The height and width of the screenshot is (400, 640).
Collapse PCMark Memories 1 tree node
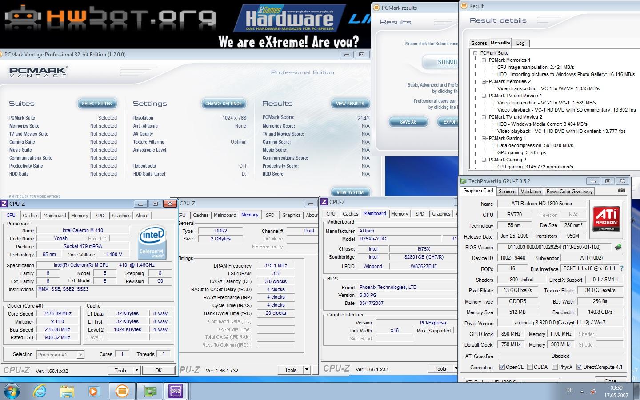pos(484,60)
